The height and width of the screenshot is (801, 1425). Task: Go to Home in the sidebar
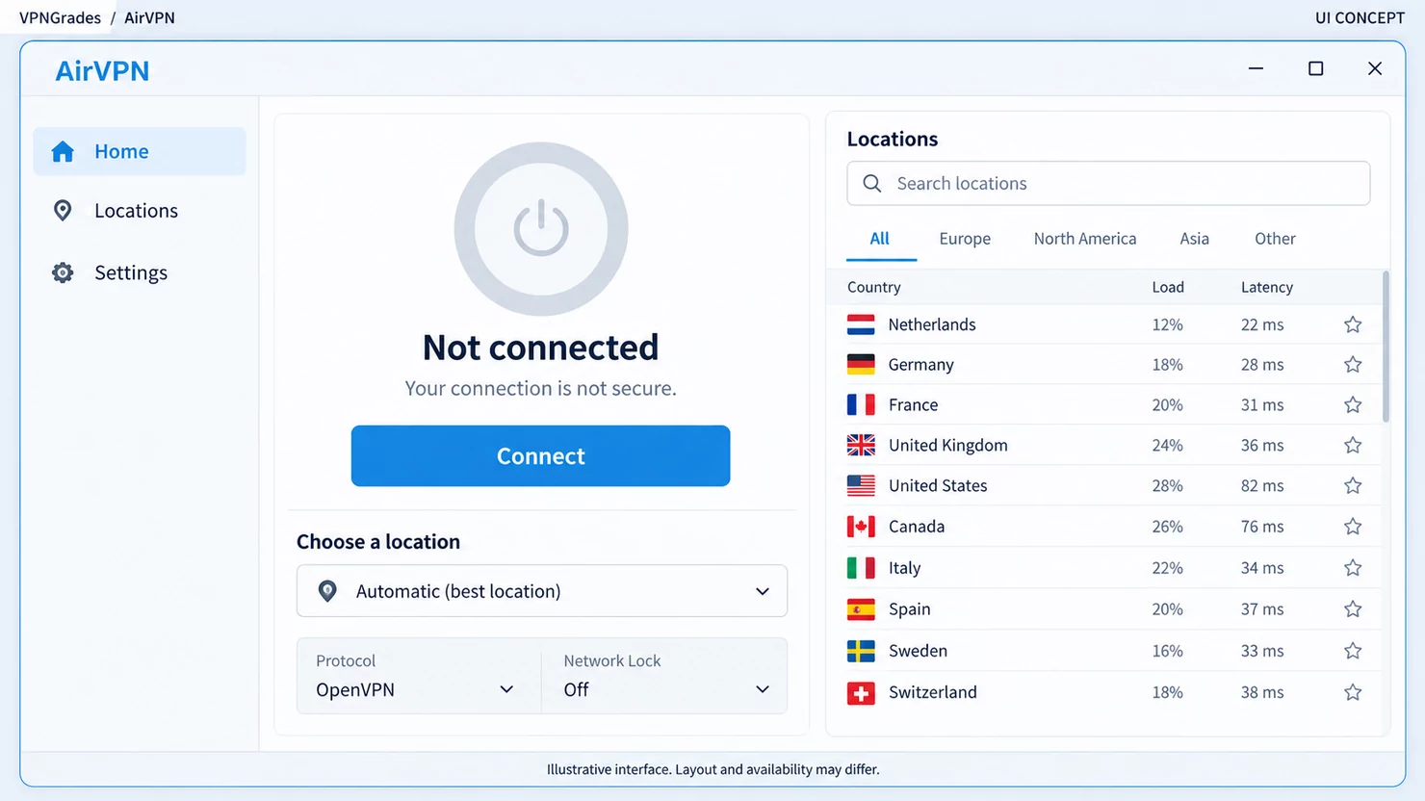(140, 151)
